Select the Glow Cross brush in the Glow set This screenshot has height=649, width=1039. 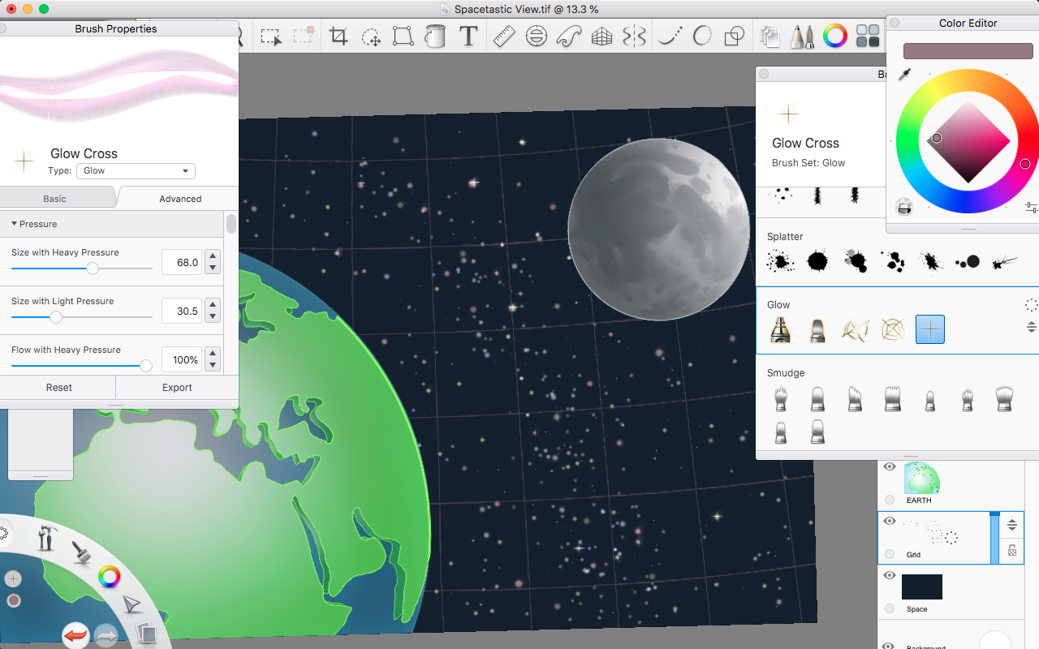point(930,329)
